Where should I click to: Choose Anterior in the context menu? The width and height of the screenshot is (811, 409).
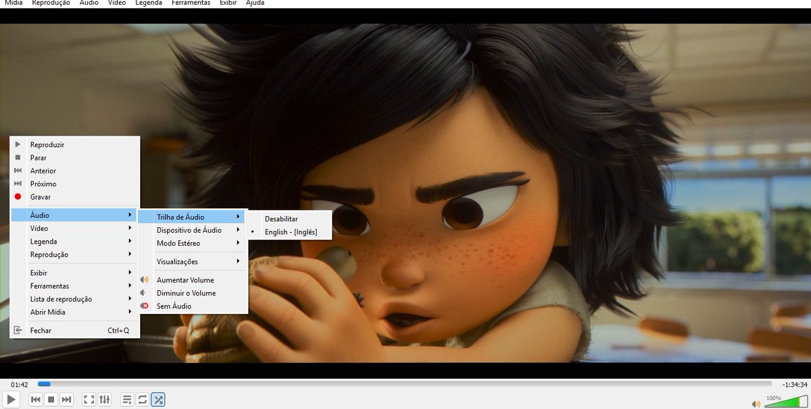click(75, 171)
